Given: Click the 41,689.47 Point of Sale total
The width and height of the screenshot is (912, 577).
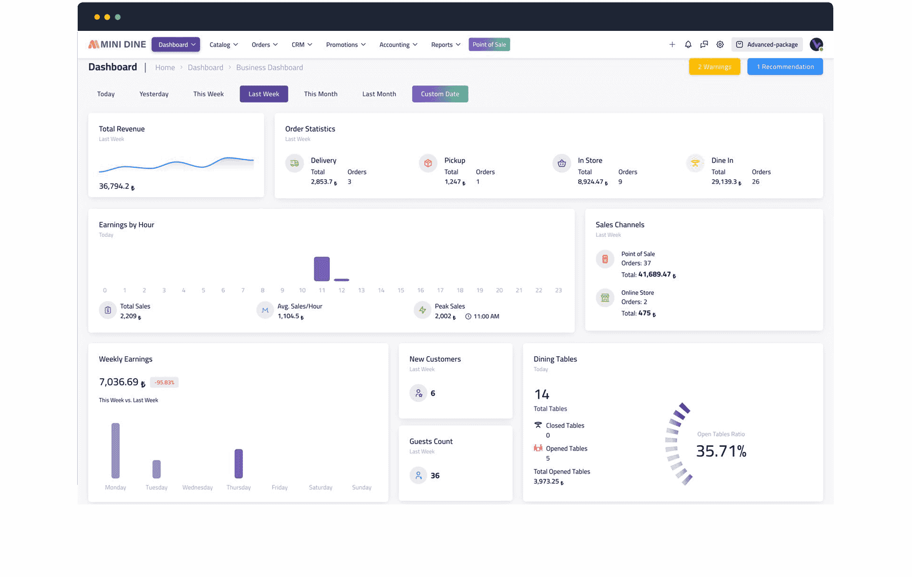Looking at the screenshot, I should click(657, 275).
